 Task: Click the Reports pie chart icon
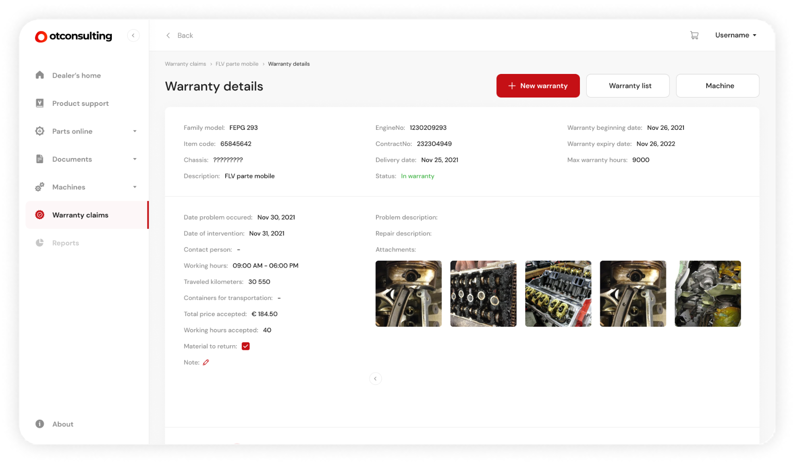point(40,243)
